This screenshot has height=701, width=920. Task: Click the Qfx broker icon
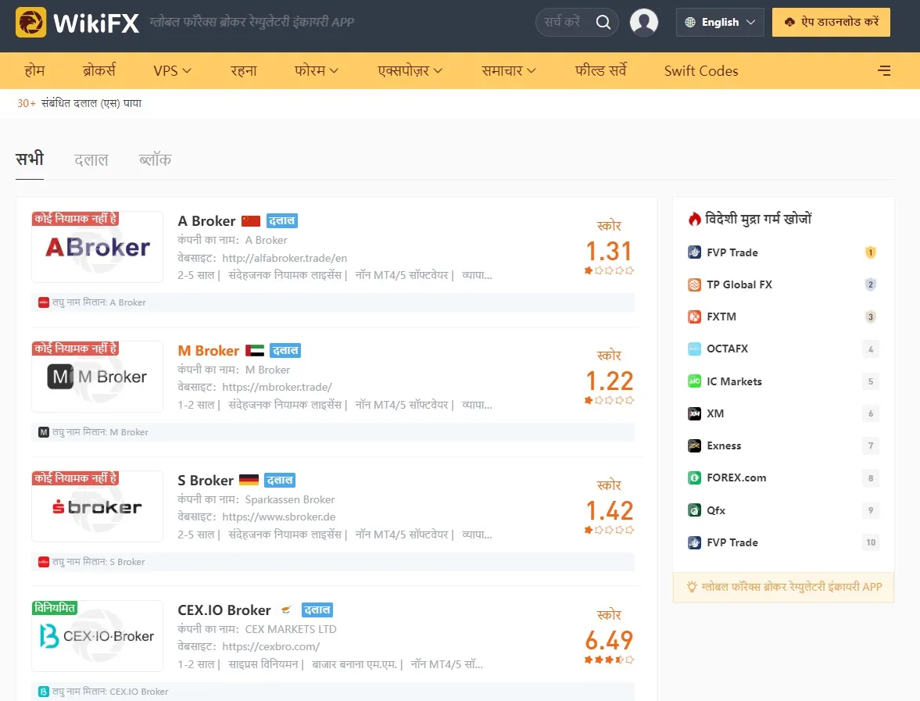[694, 510]
